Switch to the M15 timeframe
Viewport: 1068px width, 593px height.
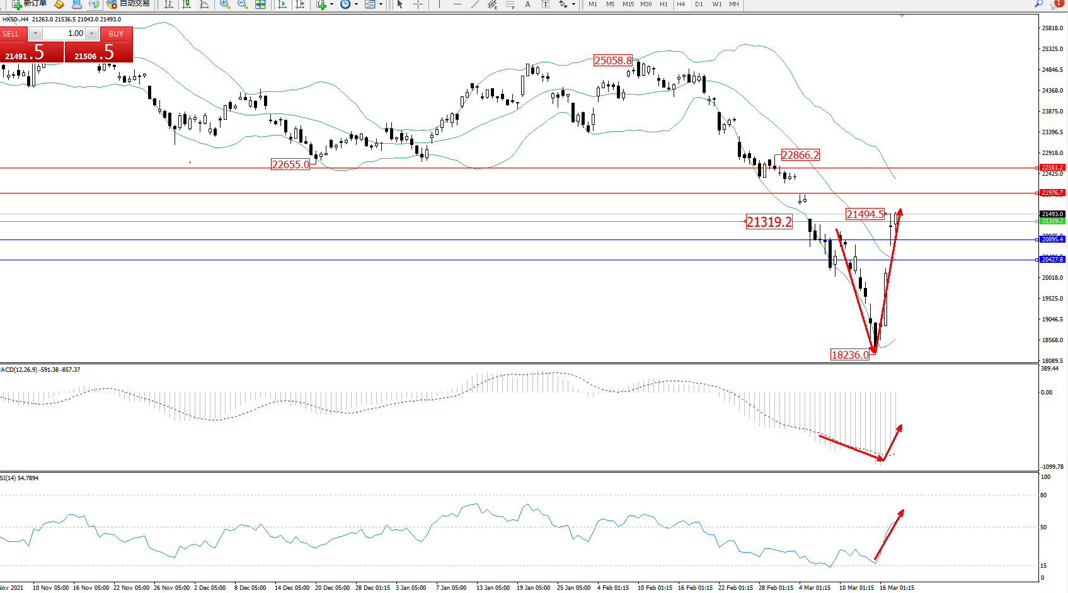pos(628,4)
